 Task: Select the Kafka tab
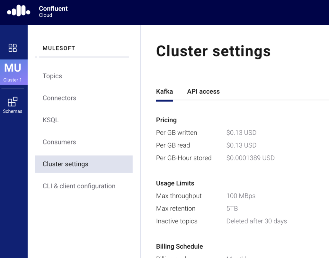click(164, 91)
